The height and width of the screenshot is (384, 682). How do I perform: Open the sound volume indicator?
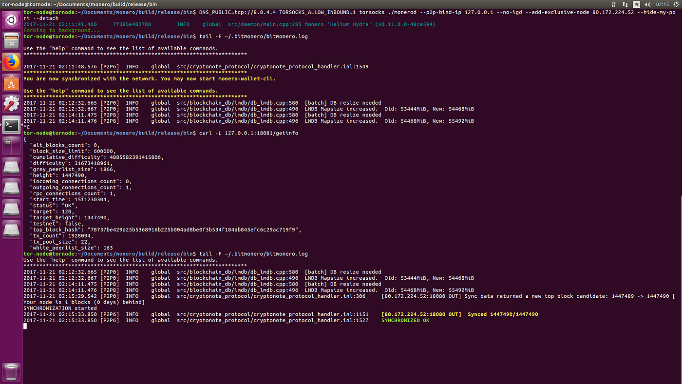pos(648,4)
